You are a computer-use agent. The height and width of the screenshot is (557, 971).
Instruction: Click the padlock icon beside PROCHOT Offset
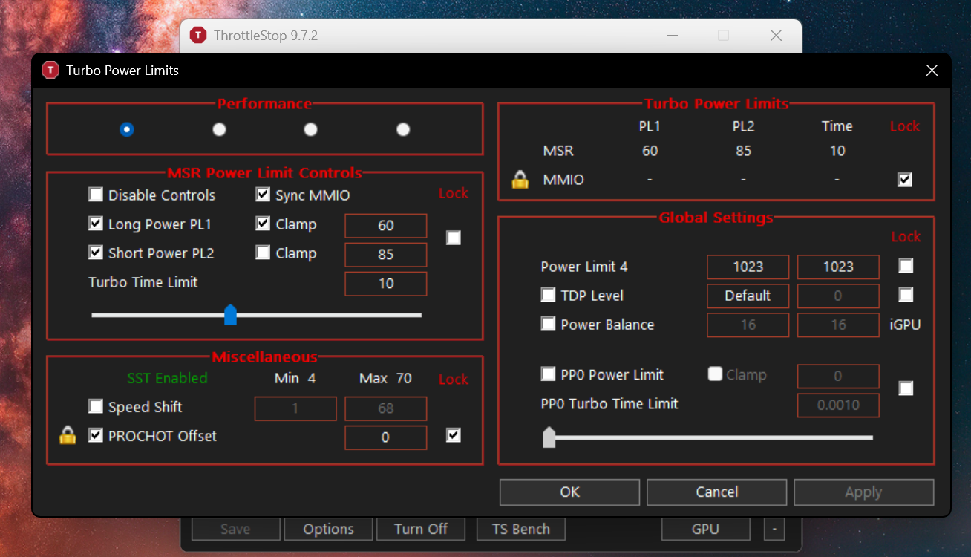coord(68,436)
